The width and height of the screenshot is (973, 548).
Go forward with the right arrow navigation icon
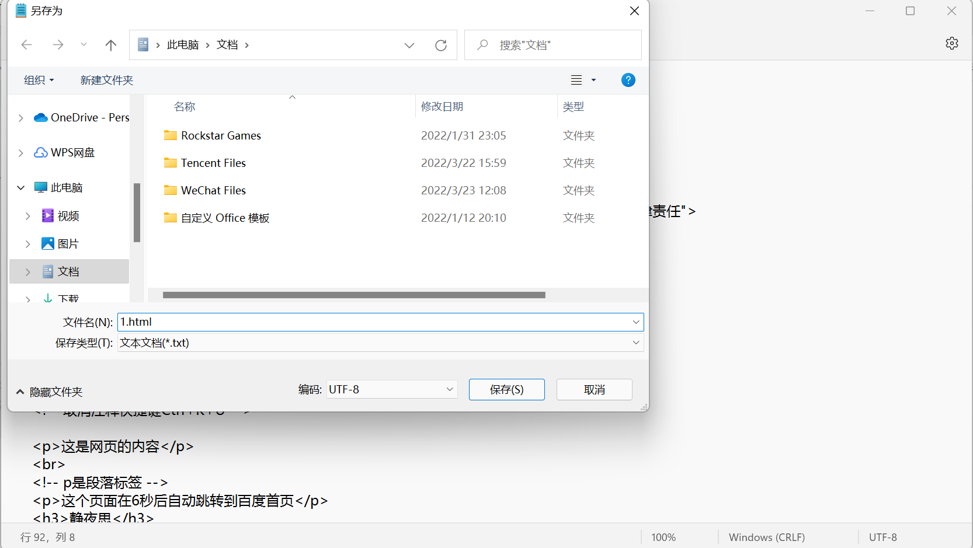pos(58,45)
